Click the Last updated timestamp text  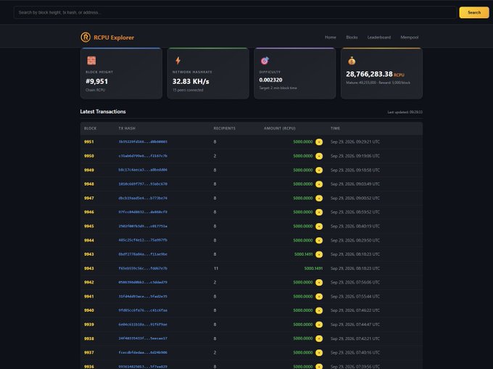pos(405,112)
